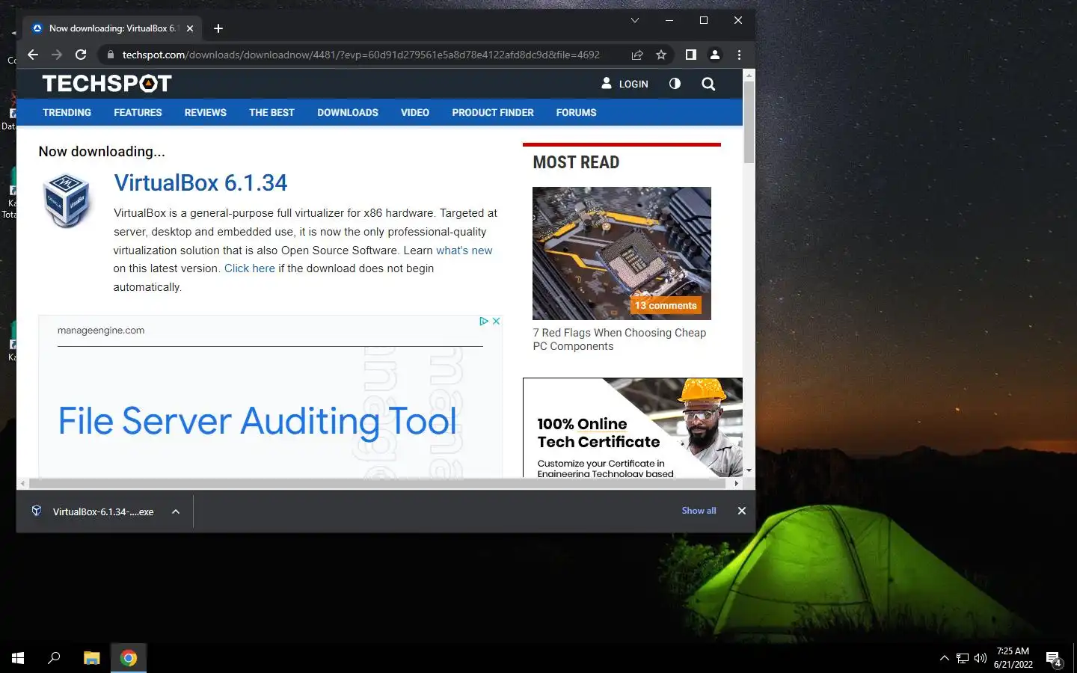Open the notification center icon
Image resolution: width=1077 pixels, height=673 pixels.
pyautogui.click(x=1055, y=659)
